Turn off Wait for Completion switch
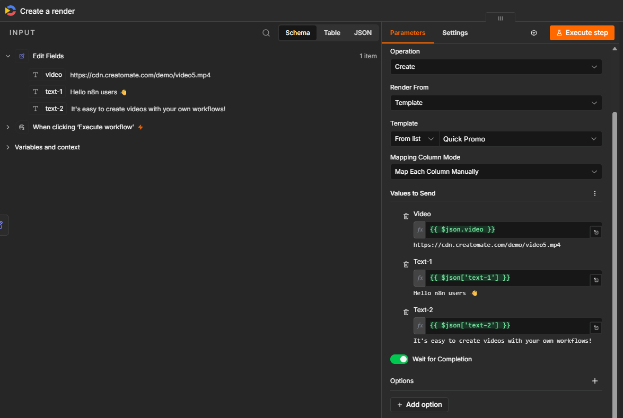 tap(399, 359)
